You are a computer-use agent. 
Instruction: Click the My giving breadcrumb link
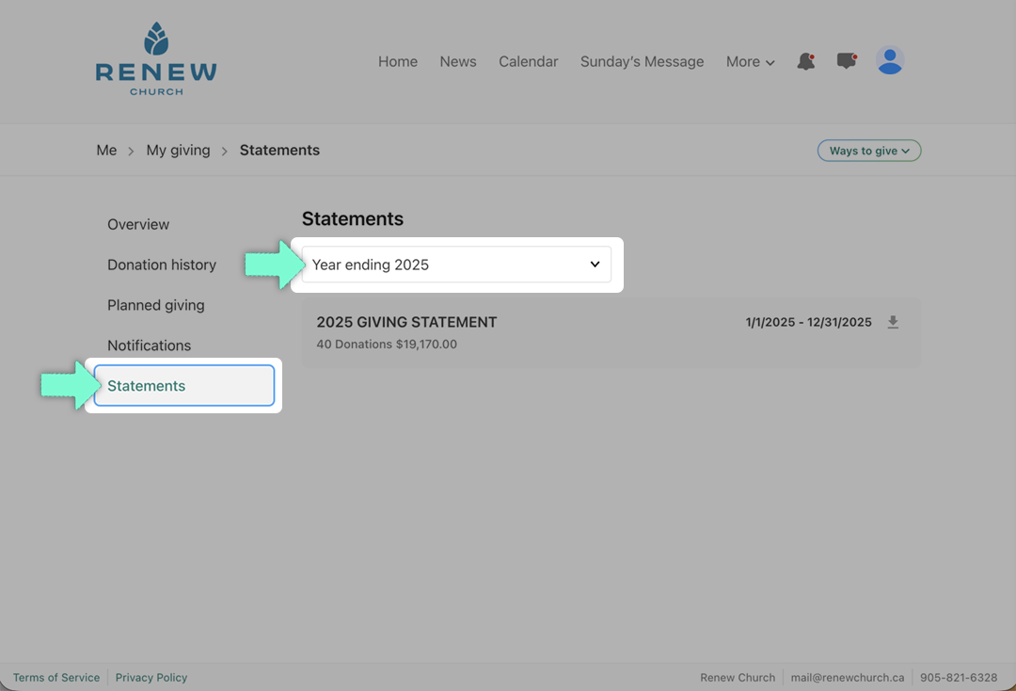click(x=178, y=151)
